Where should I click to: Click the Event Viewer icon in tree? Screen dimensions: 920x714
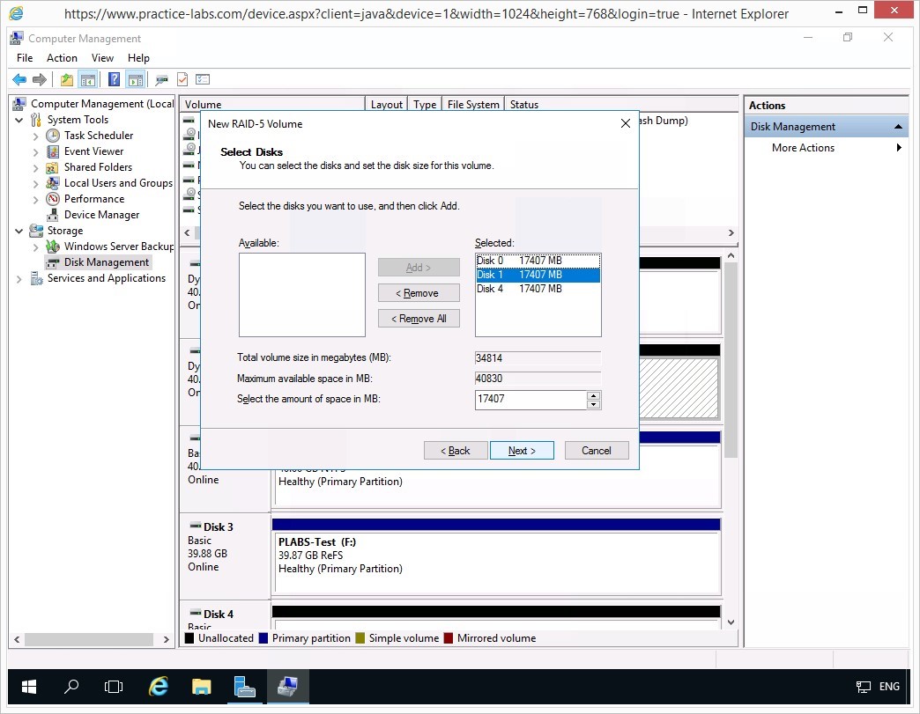point(53,151)
